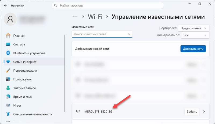Viewport: 215px width, 124px height.
Task: Click the Учетные записи person icon
Action: [8, 88]
